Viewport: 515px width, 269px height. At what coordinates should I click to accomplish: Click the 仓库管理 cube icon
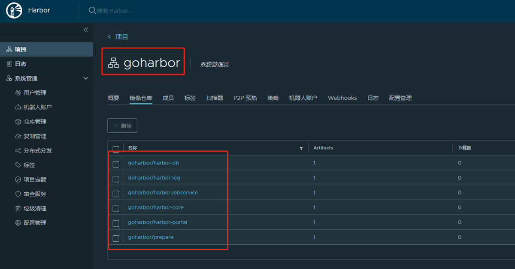click(18, 122)
